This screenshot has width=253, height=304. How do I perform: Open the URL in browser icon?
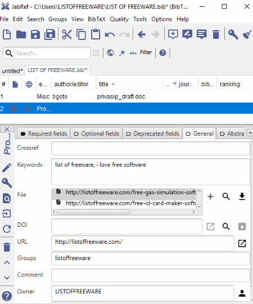click(242, 243)
